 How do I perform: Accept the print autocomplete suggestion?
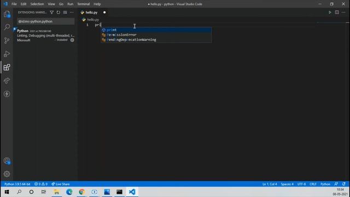[x=156, y=30]
